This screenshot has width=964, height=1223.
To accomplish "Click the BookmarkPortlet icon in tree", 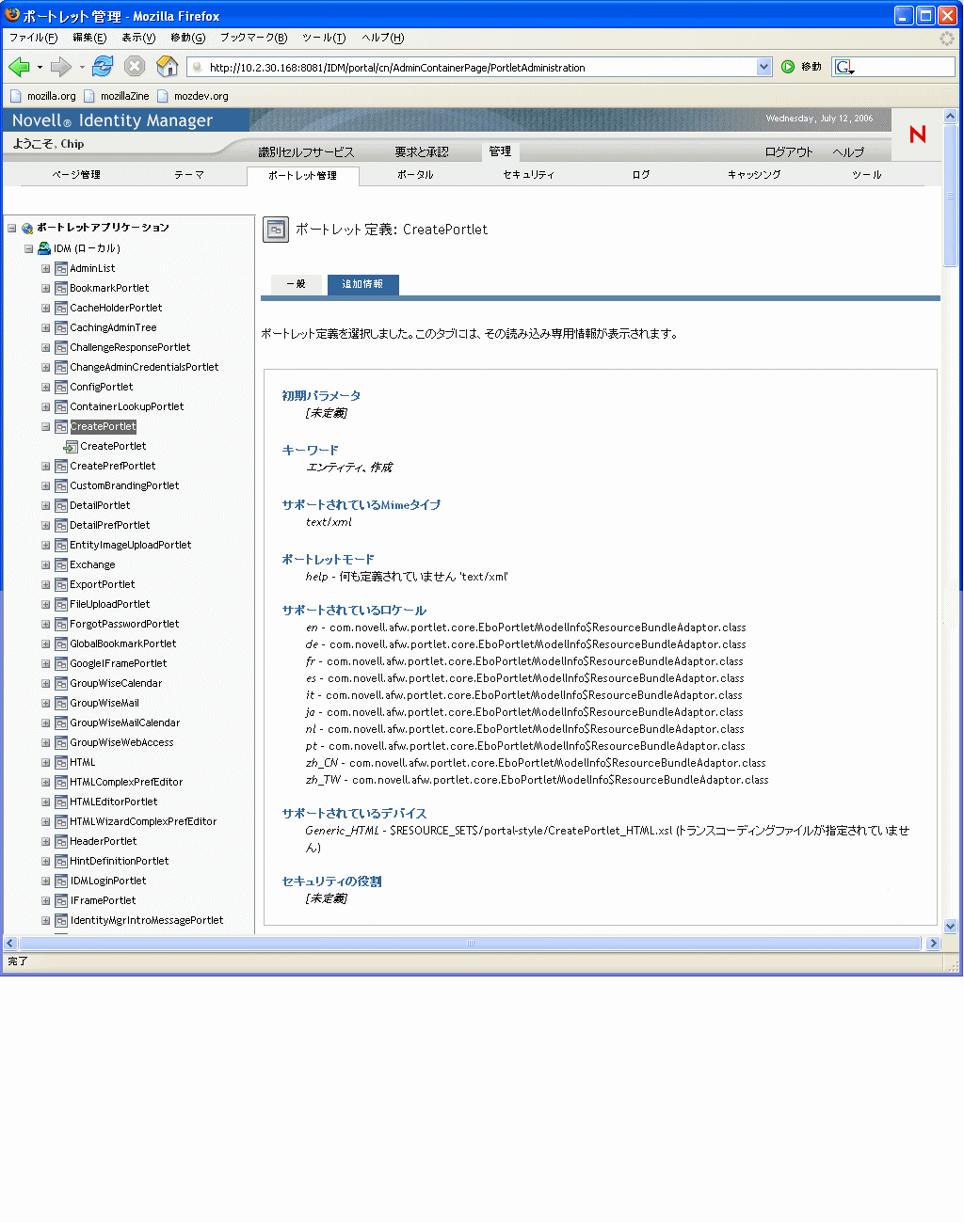I will pyautogui.click(x=61, y=289).
